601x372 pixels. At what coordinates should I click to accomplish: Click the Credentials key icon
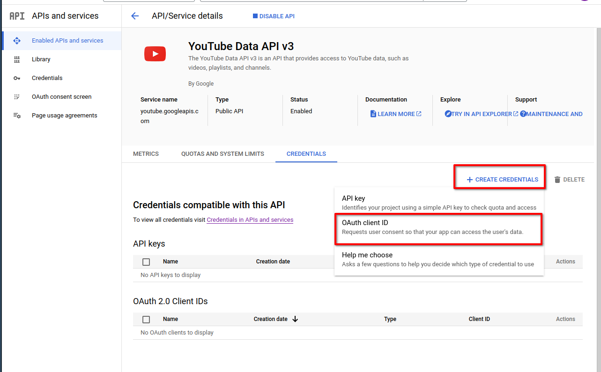pyautogui.click(x=17, y=78)
